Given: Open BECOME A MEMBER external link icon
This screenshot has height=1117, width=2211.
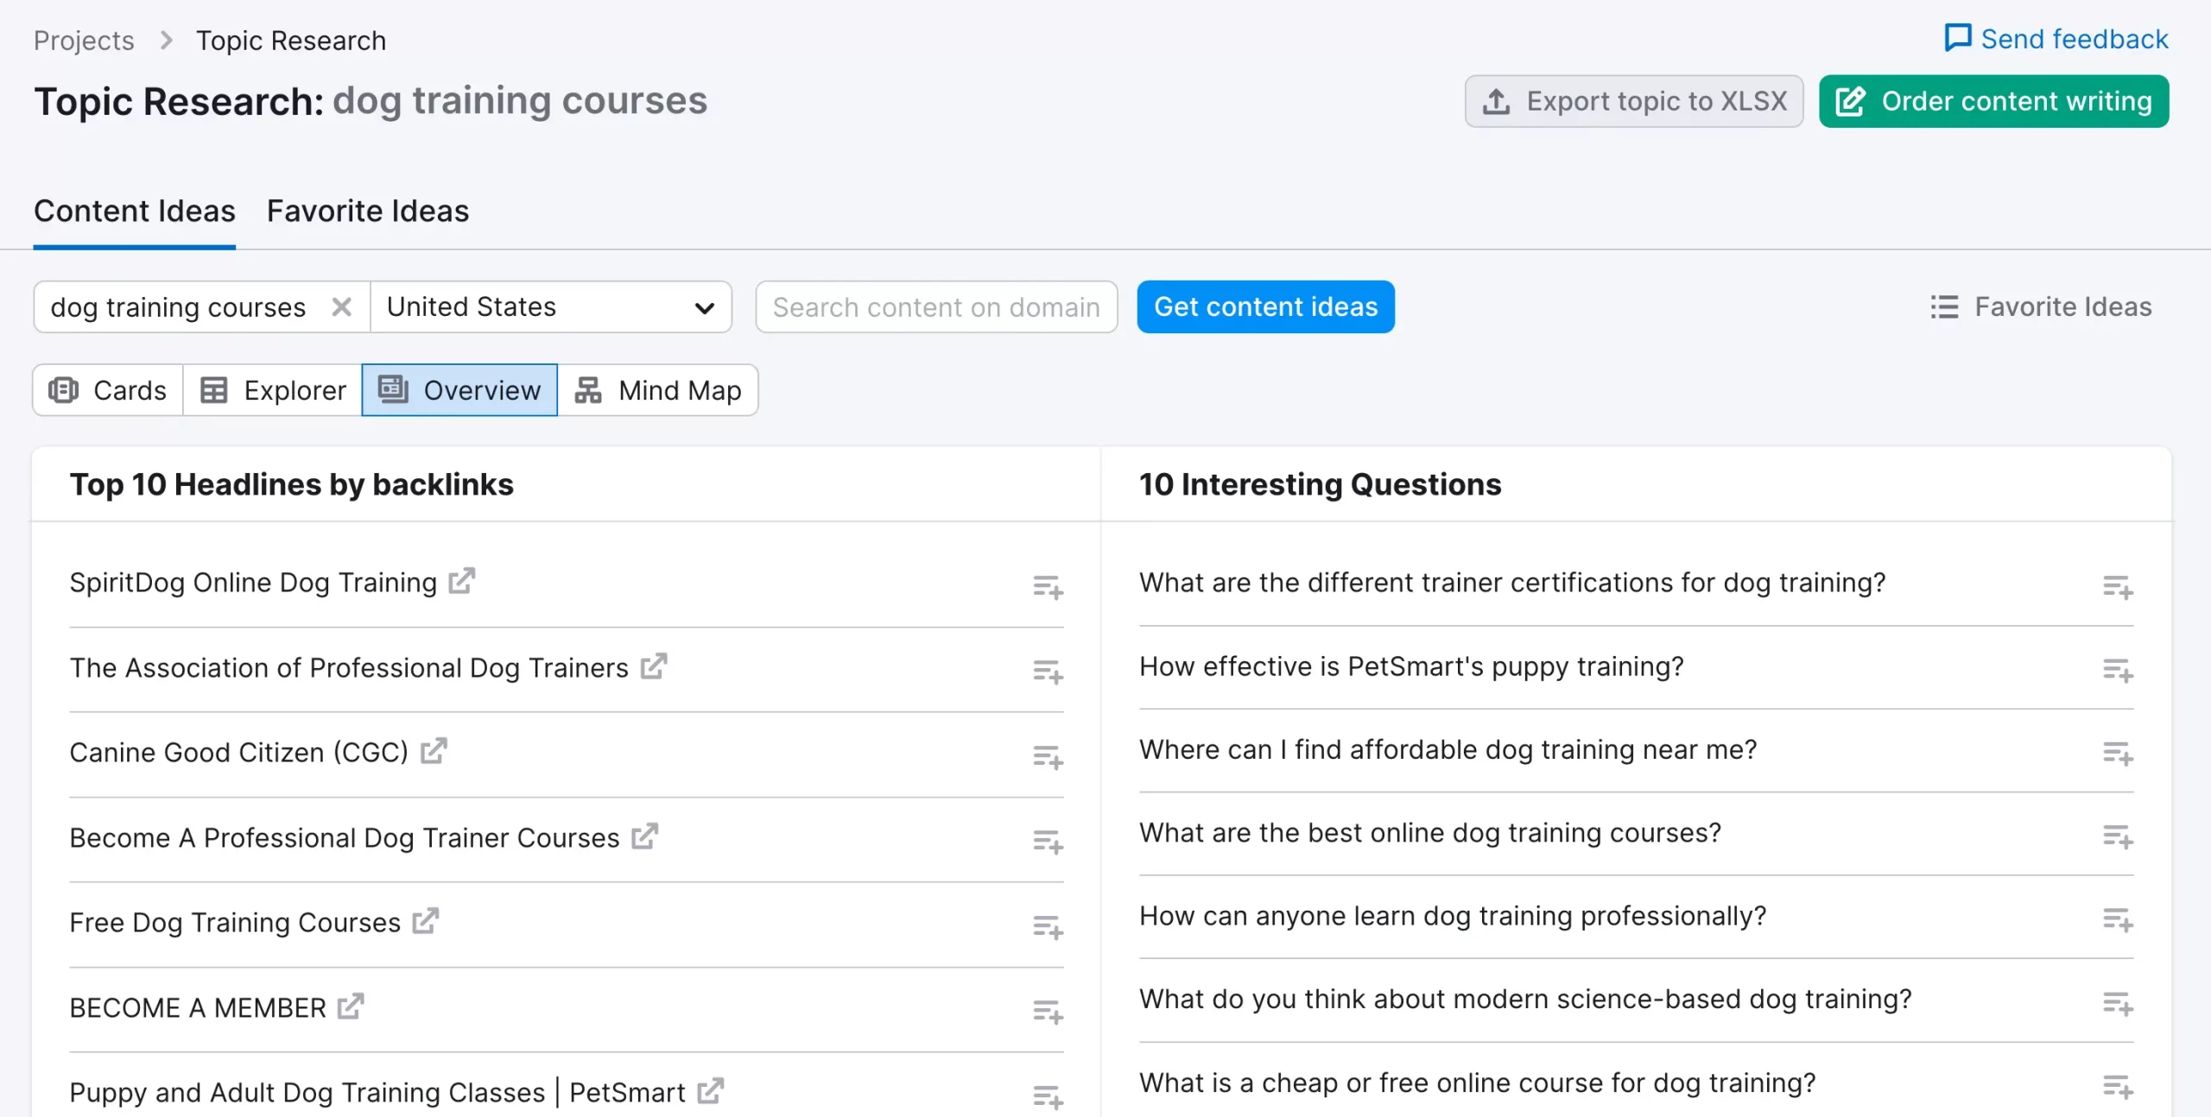Looking at the screenshot, I should tap(351, 1007).
